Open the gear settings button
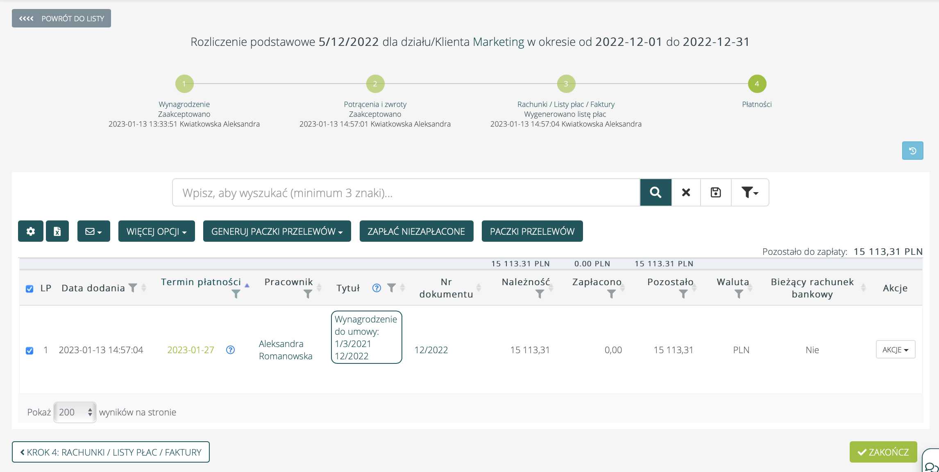Viewport: 939px width, 472px height. pyautogui.click(x=31, y=231)
